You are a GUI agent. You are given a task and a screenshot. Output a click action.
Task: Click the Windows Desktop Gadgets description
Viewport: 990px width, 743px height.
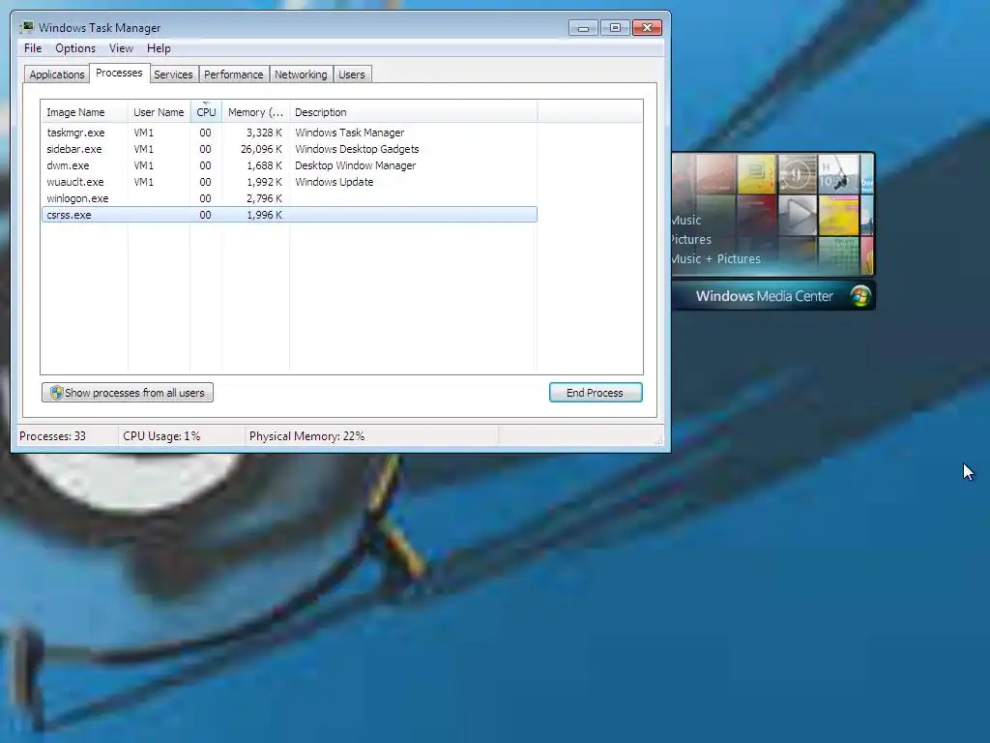[357, 149]
